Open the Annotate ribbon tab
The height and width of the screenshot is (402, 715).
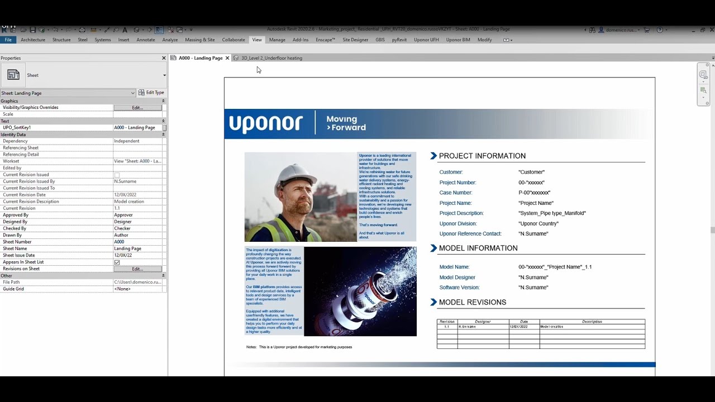tap(146, 40)
